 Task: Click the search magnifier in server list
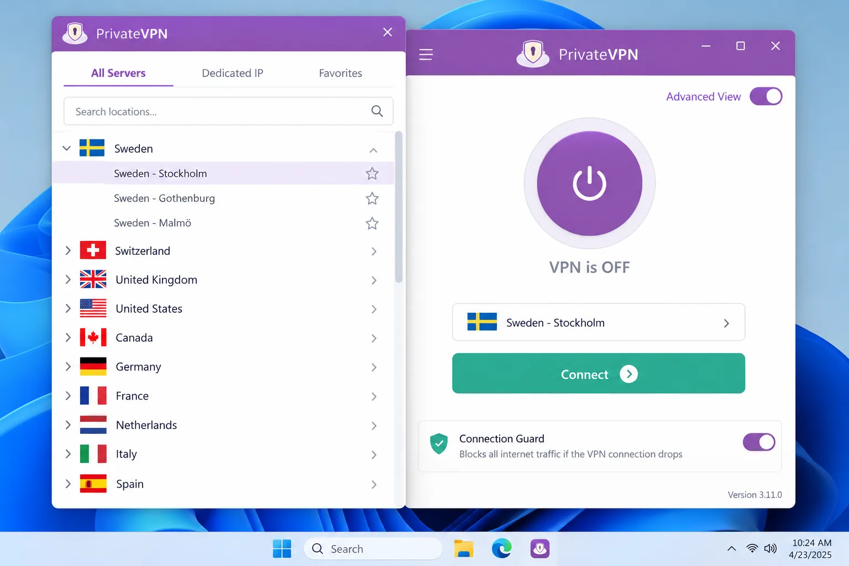click(377, 111)
